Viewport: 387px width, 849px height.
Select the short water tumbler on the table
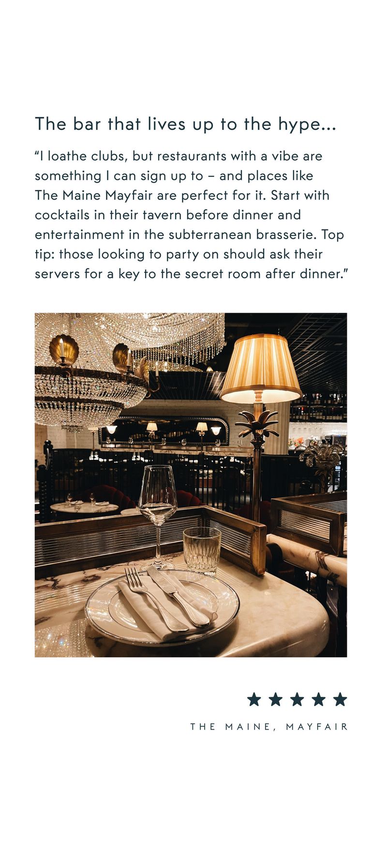pos(202,550)
